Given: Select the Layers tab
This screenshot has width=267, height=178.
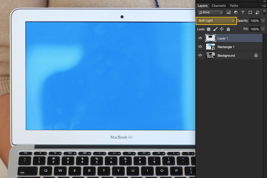Looking at the screenshot, I should (202, 6).
